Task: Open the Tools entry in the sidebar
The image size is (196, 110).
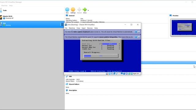Action: coord(32,10)
